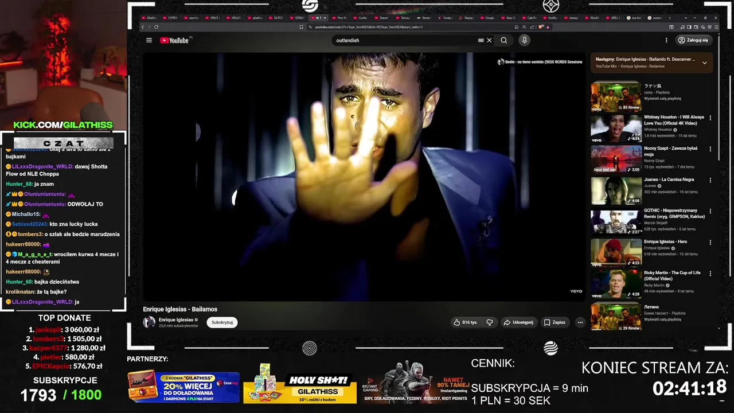Screen dimensions: 734x413
Task: Open the Ricky Martin Cup of Life thumbnail
Action: pyautogui.click(x=616, y=285)
